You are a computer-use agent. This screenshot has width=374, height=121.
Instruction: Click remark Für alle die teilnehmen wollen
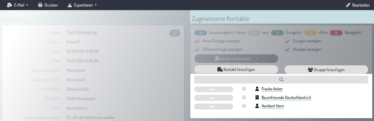tap(91, 117)
